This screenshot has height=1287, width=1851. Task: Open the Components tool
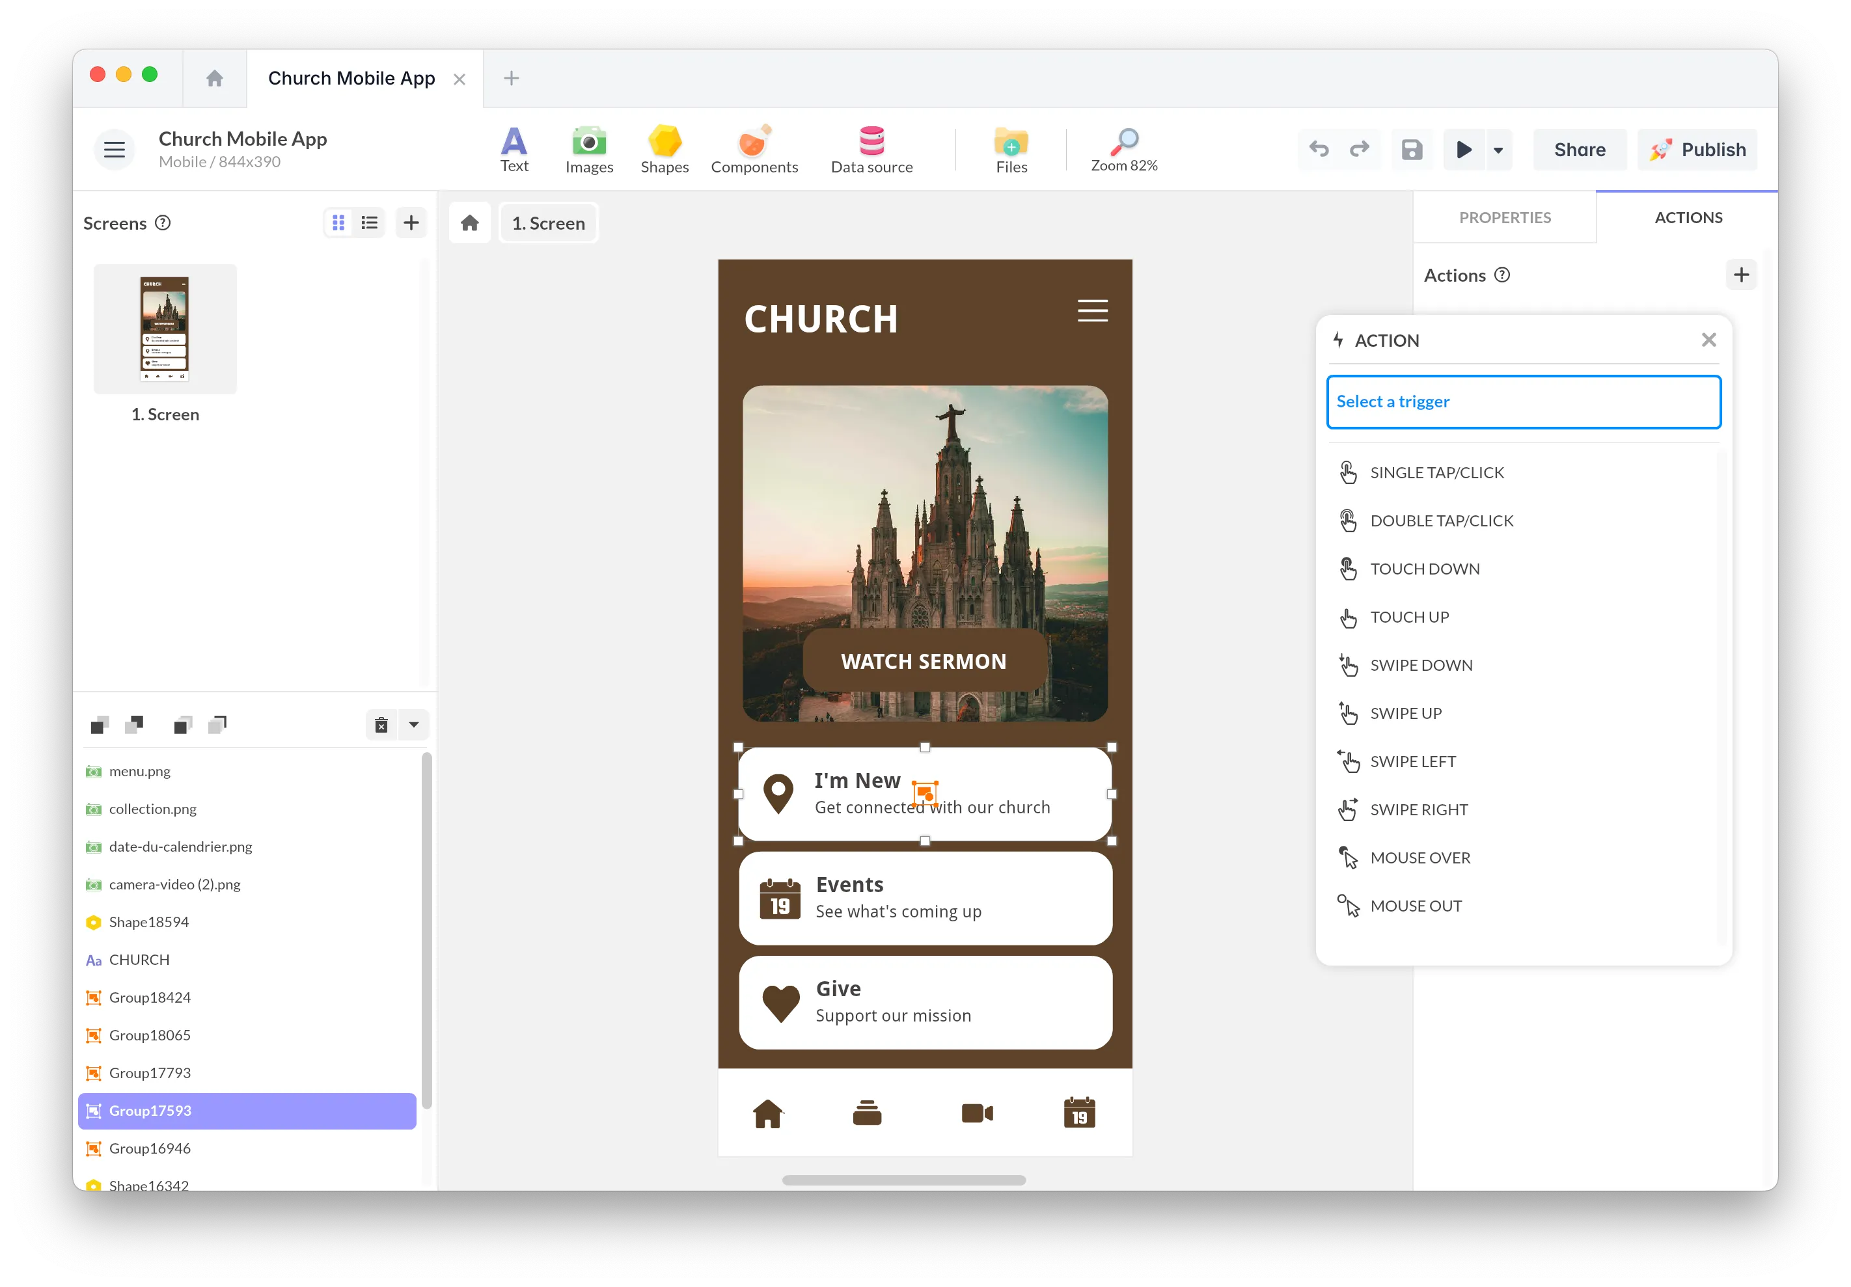pos(754,150)
